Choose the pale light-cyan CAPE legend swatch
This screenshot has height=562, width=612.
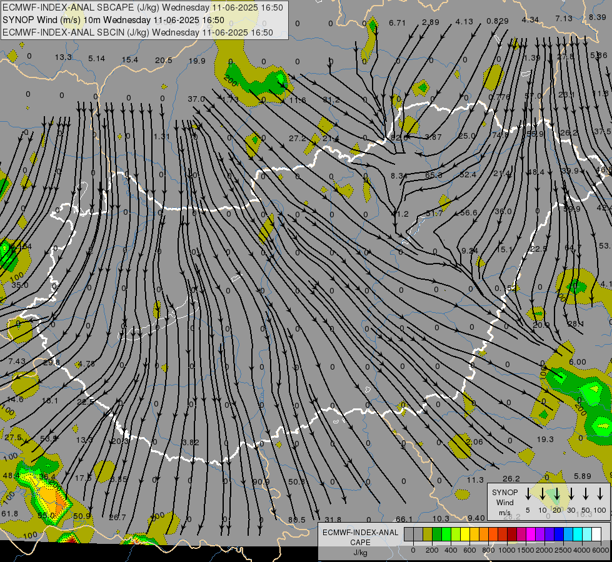tap(587, 534)
